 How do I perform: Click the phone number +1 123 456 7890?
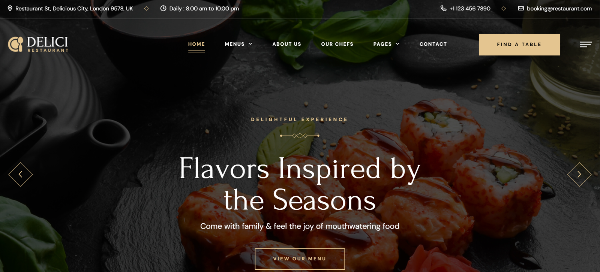(470, 8)
